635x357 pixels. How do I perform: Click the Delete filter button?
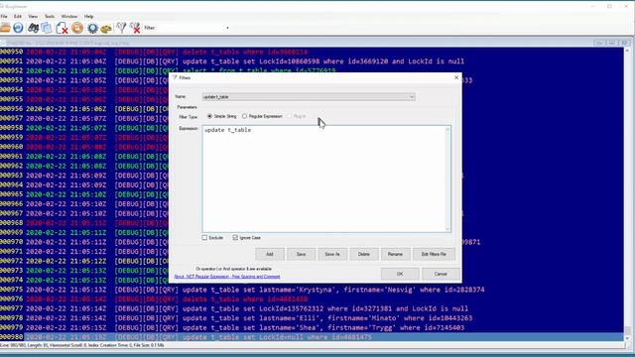(x=364, y=254)
